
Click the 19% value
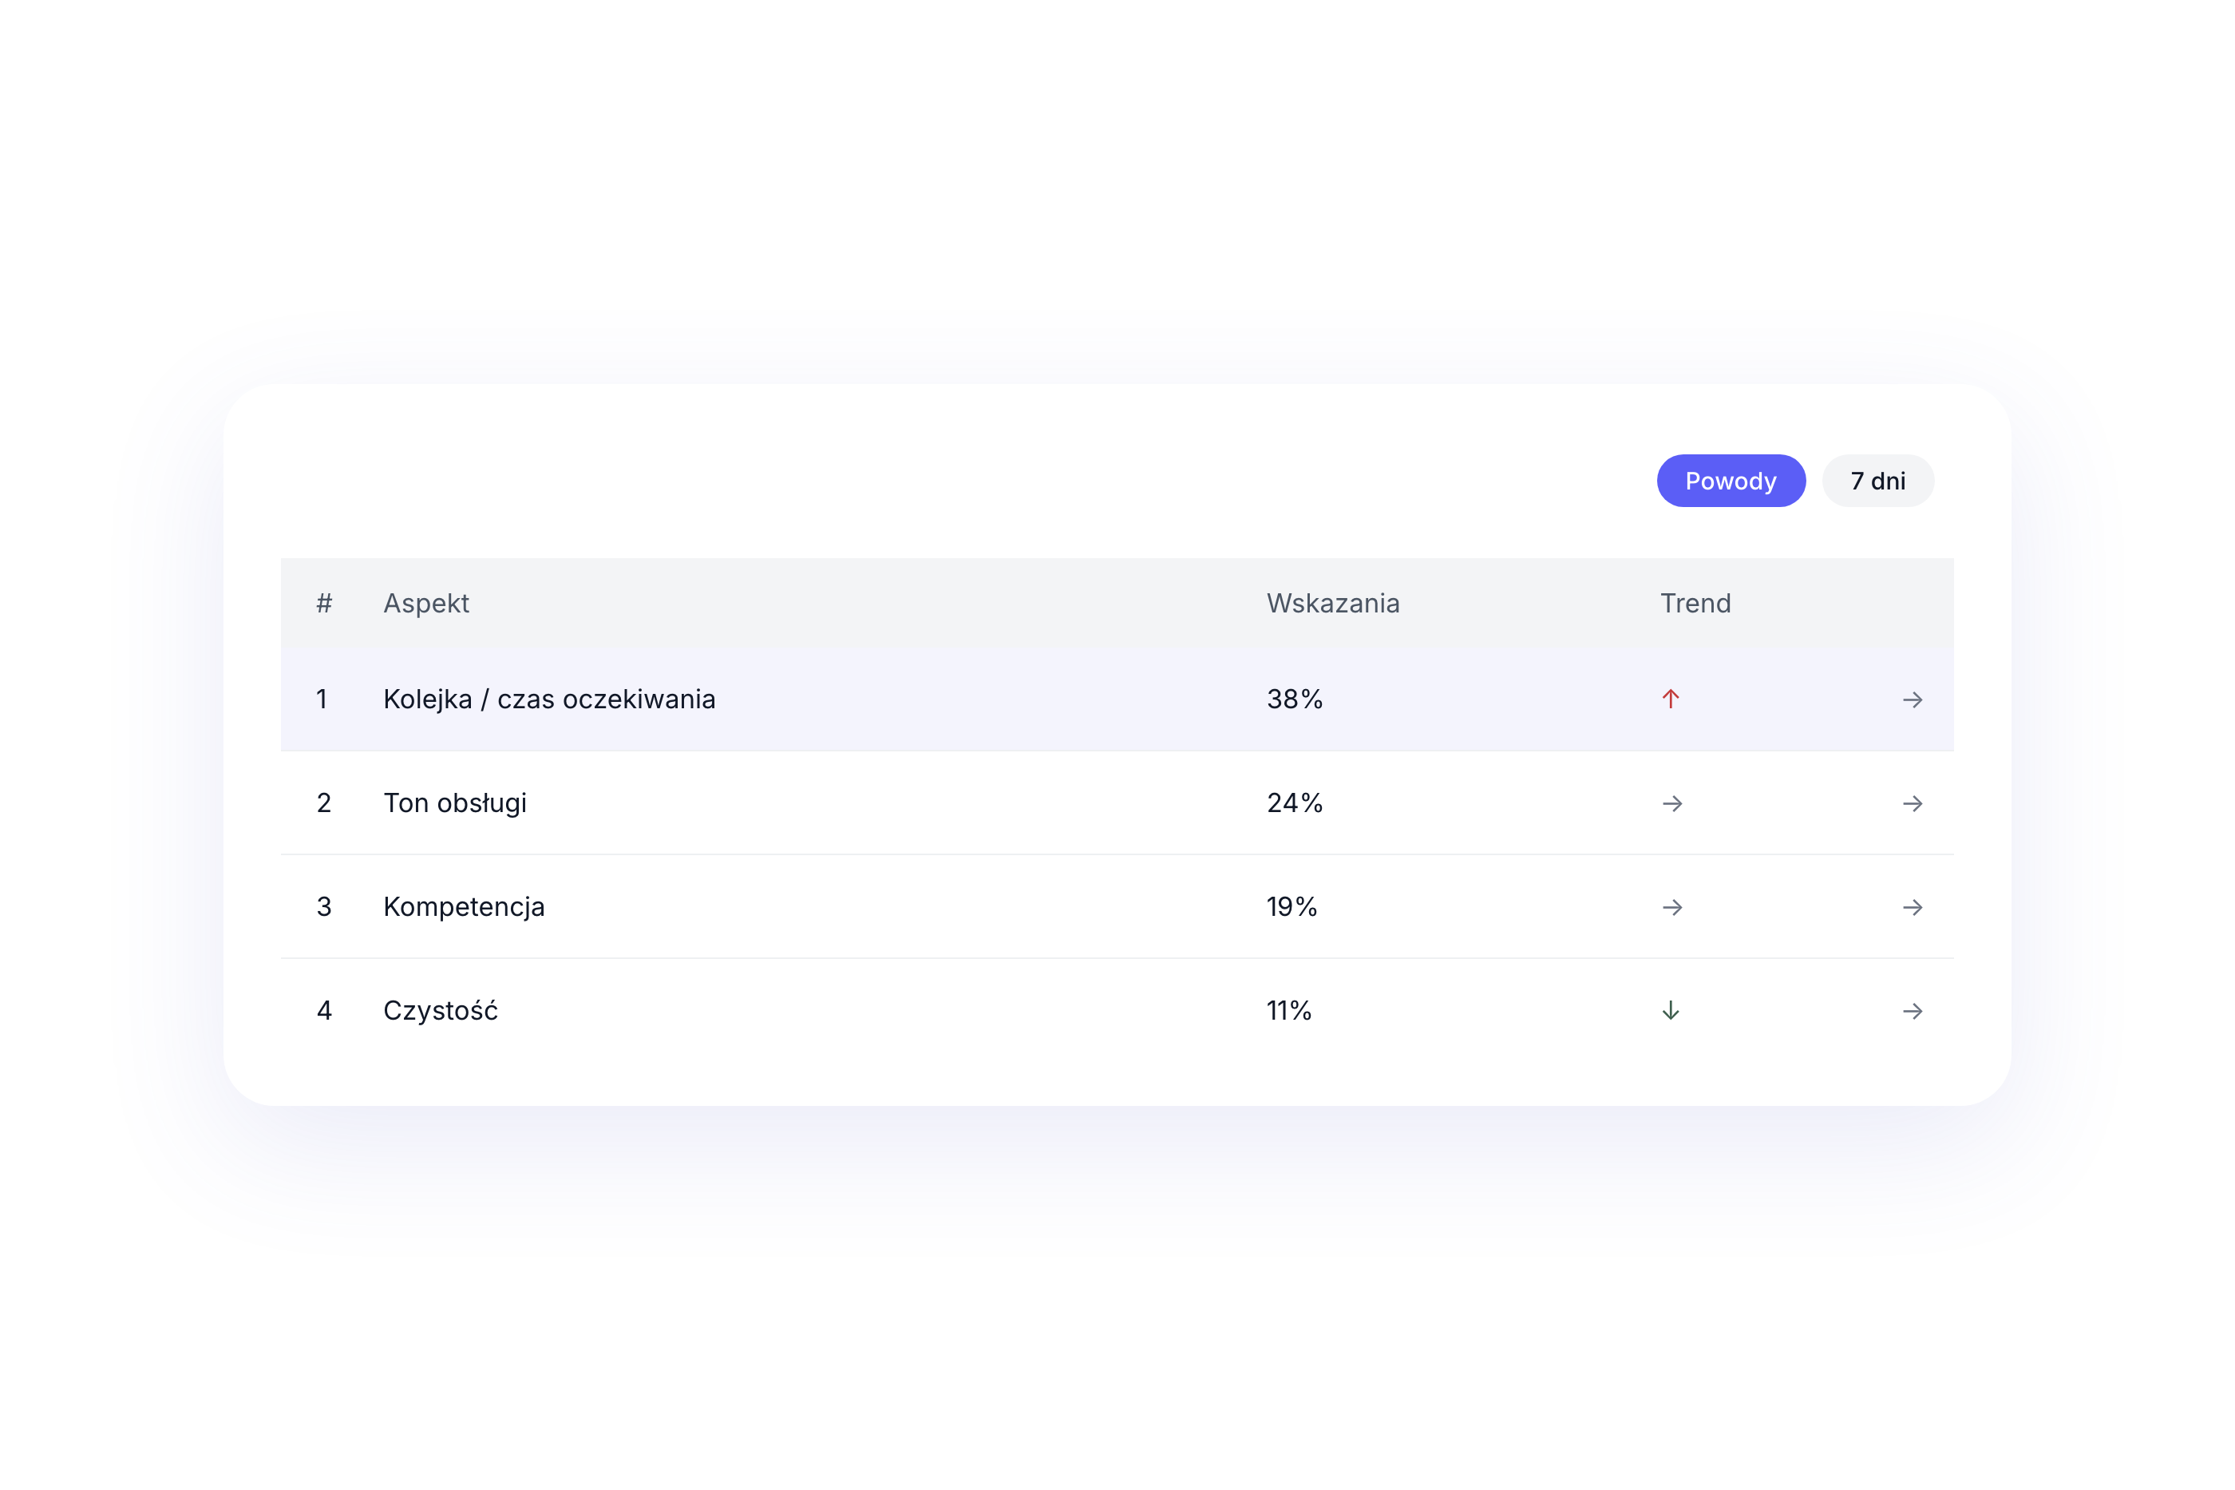[1291, 907]
